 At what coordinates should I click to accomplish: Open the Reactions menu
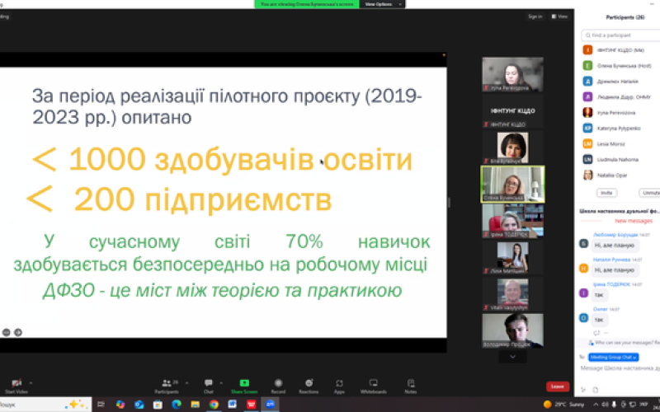point(309,386)
